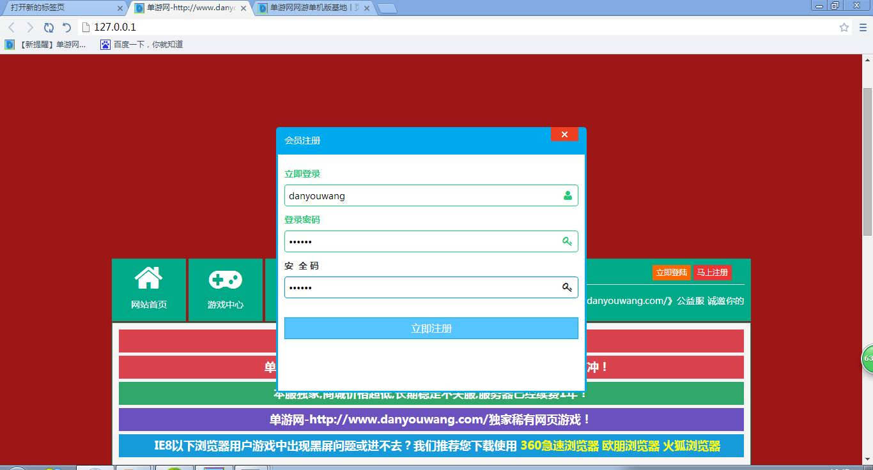Screen dimensions: 873x470
Task: Click the green user icon in username field
Action: pyautogui.click(x=568, y=196)
